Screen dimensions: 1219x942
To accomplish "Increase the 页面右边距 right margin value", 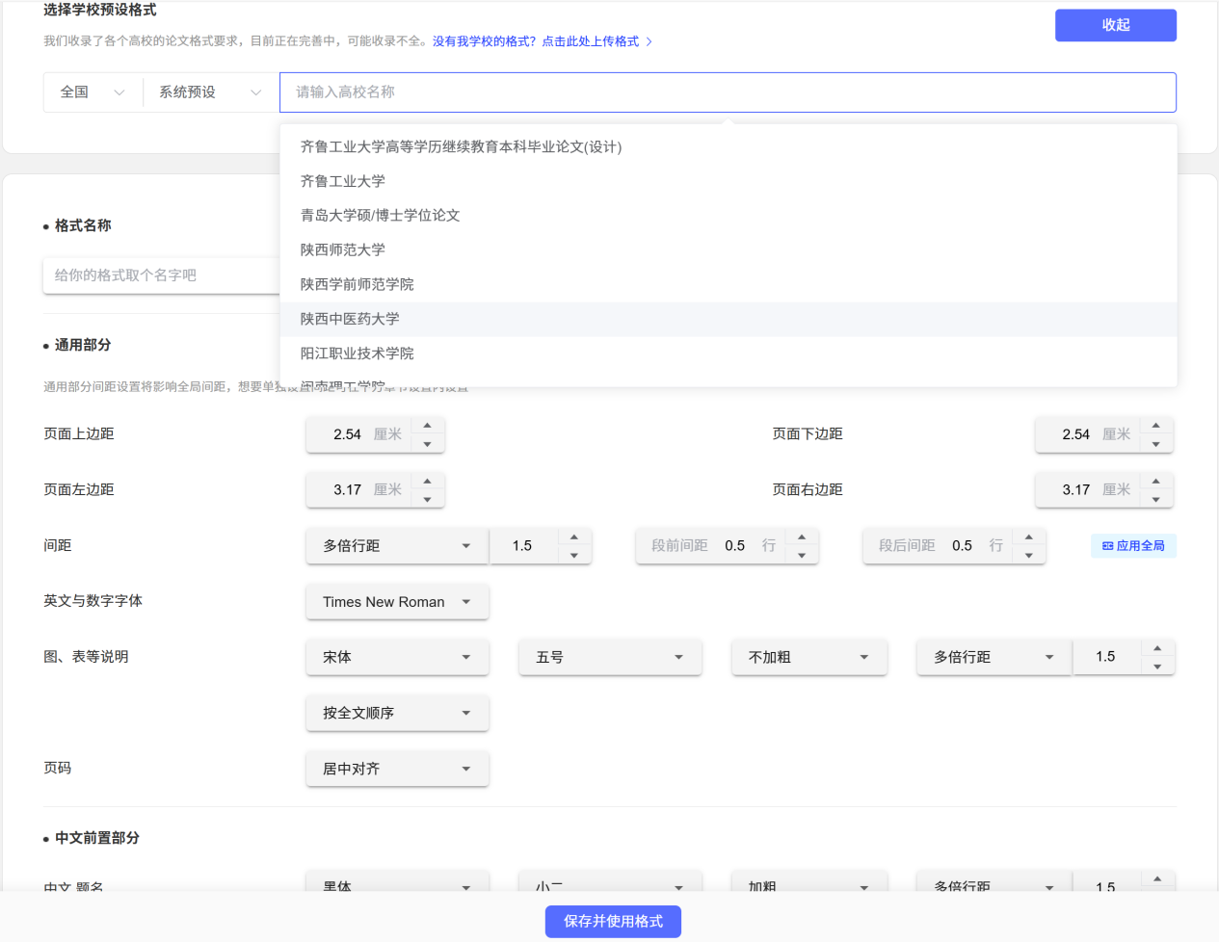I will point(1155,481).
